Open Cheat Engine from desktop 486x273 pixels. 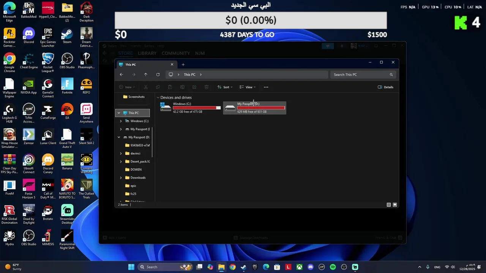[x=29, y=61]
